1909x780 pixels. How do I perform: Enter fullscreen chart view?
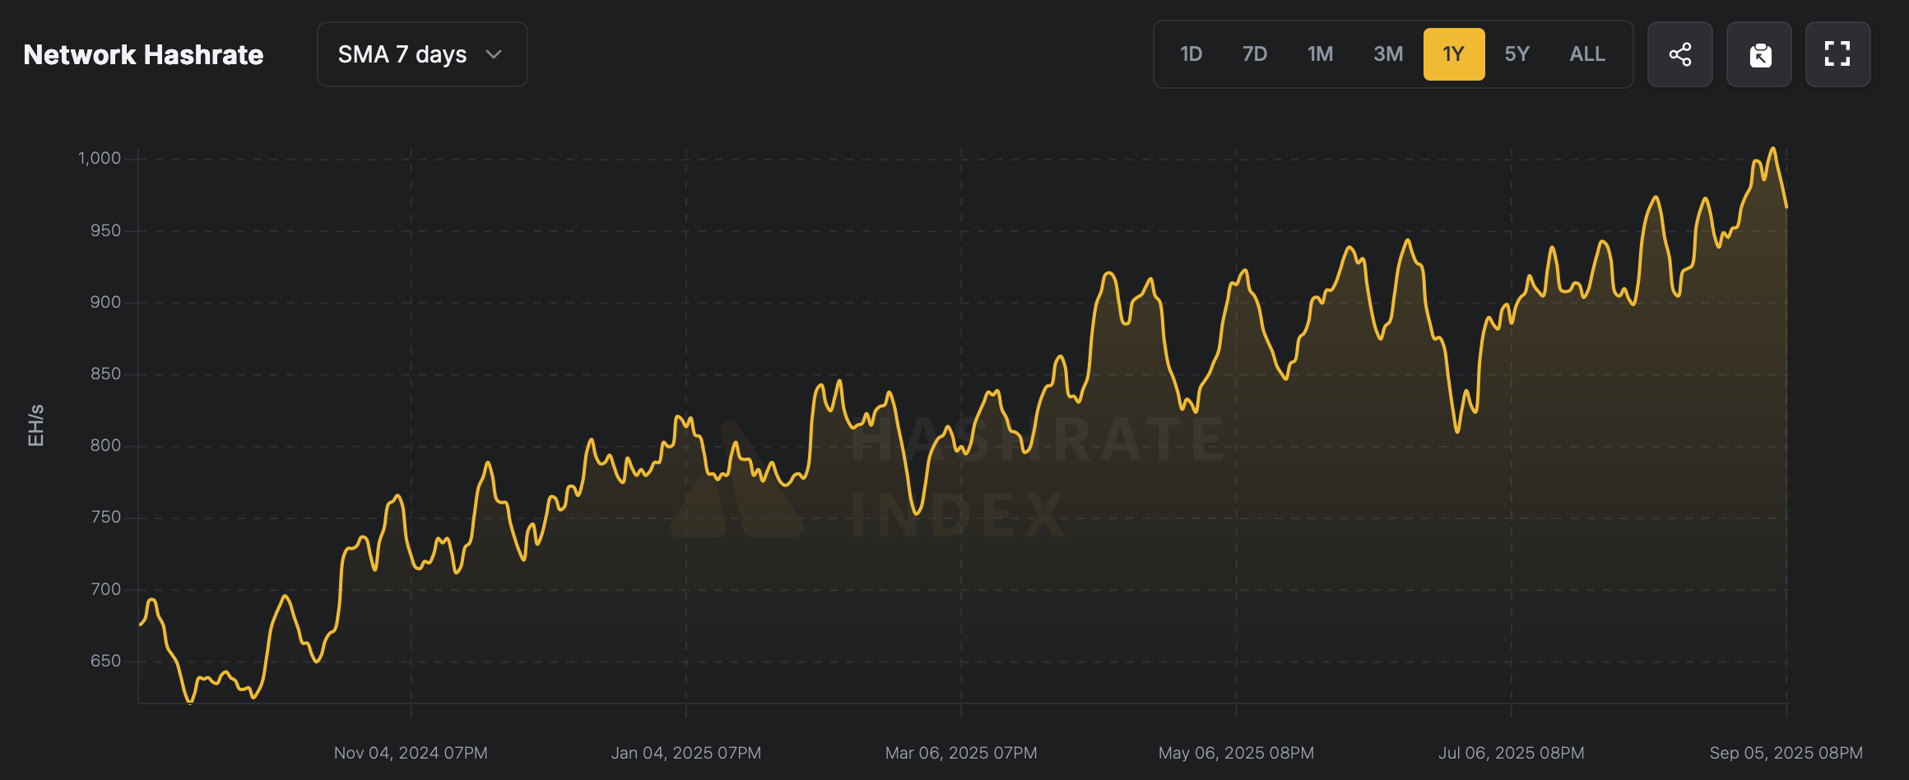coord(1837,54)
